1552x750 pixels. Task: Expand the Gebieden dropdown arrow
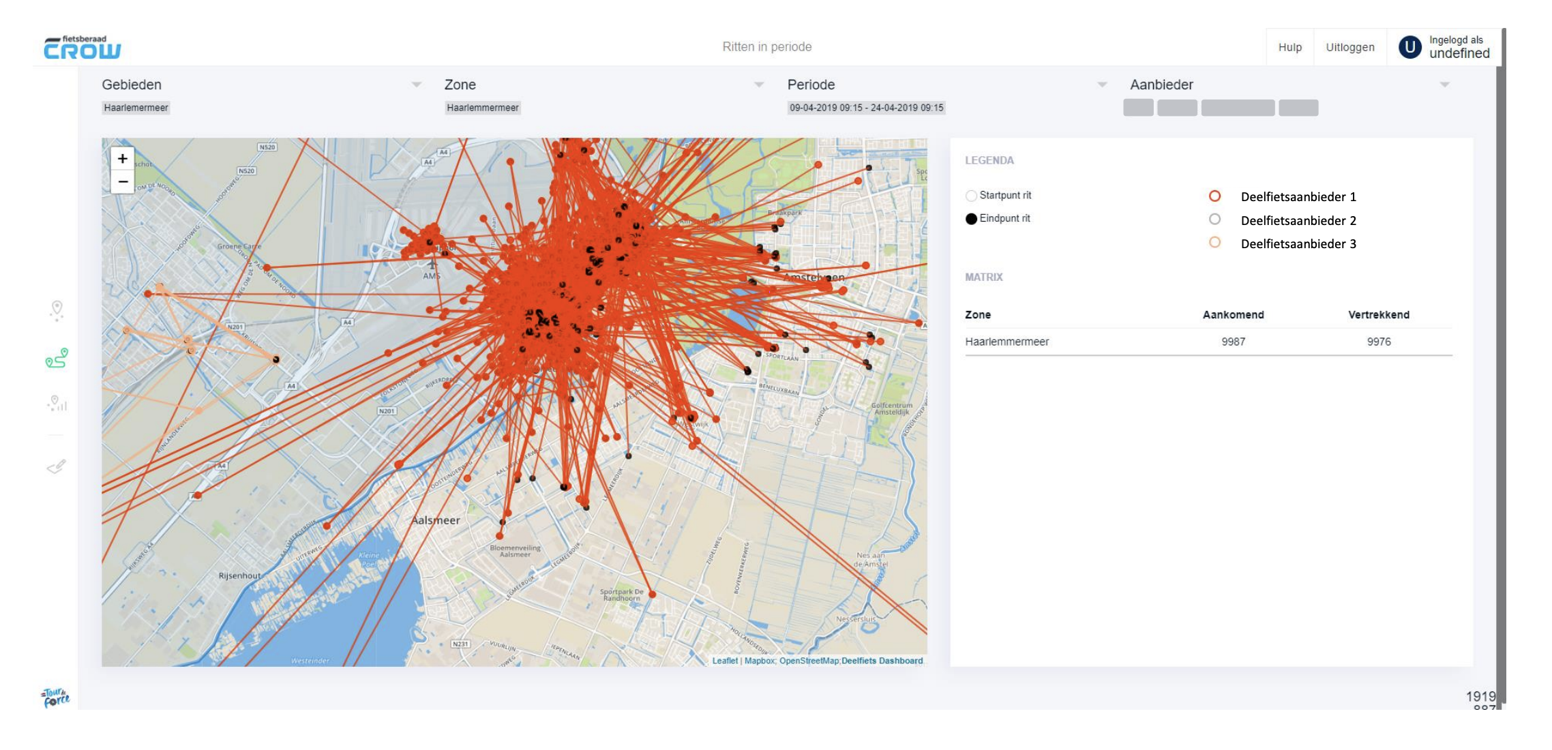417,85
